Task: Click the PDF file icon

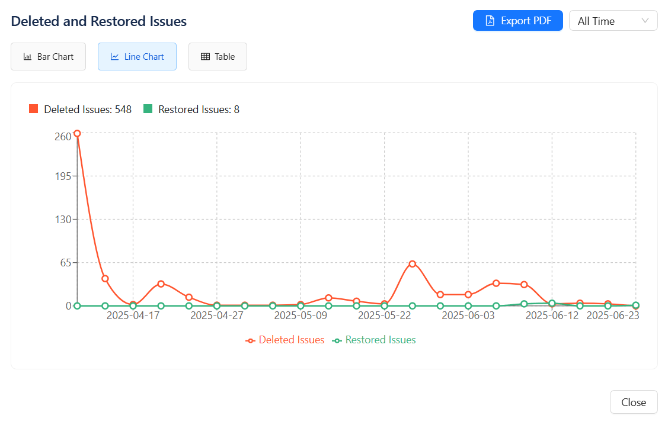Action: coord(490,21)
